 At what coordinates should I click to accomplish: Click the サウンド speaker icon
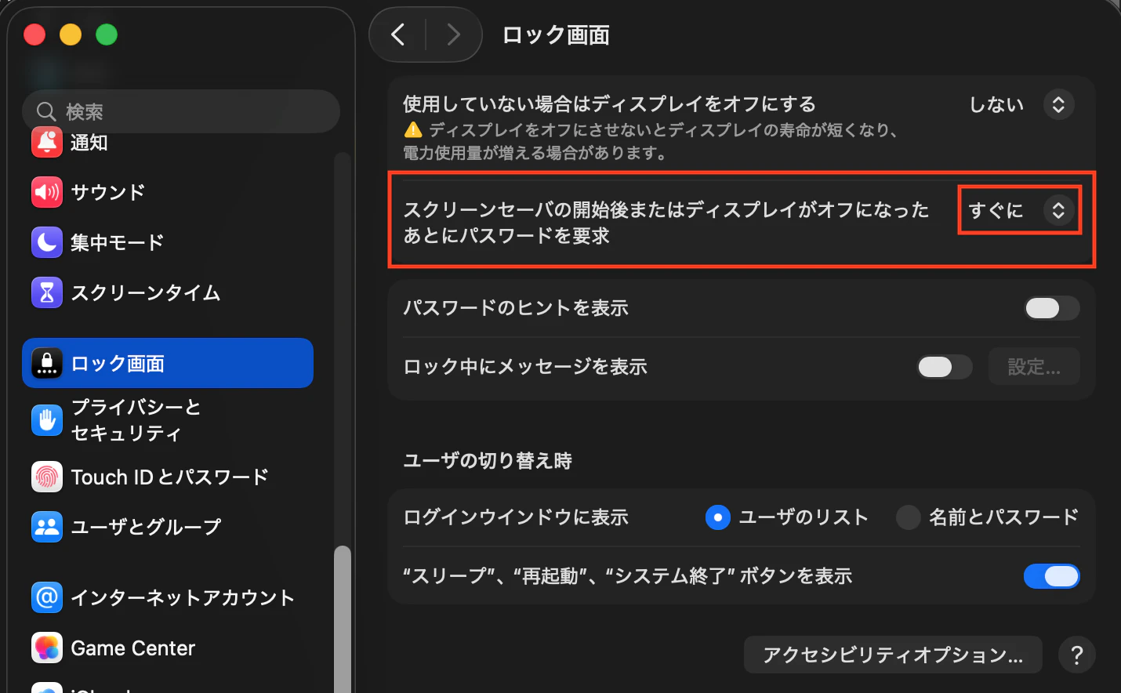pyautogui.click(x=47, y=192)
